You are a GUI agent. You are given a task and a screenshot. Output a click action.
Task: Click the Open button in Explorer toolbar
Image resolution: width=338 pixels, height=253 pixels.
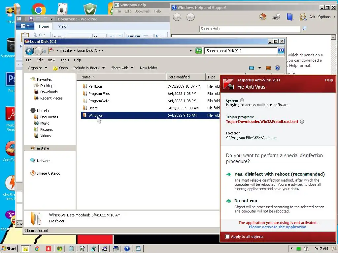click(60, 68)
